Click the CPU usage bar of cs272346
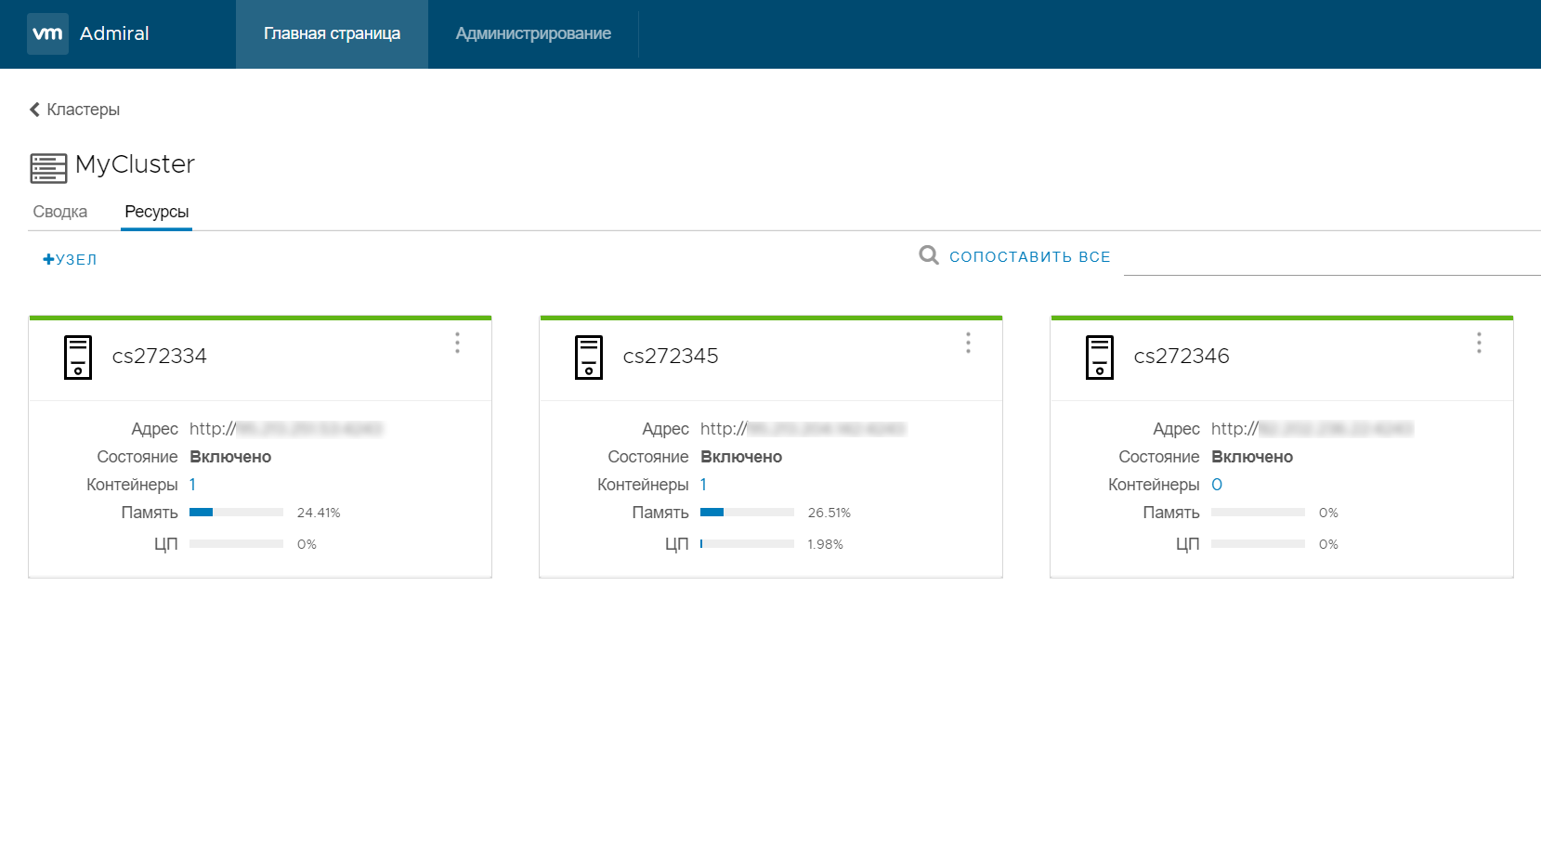 [1258, 543]
